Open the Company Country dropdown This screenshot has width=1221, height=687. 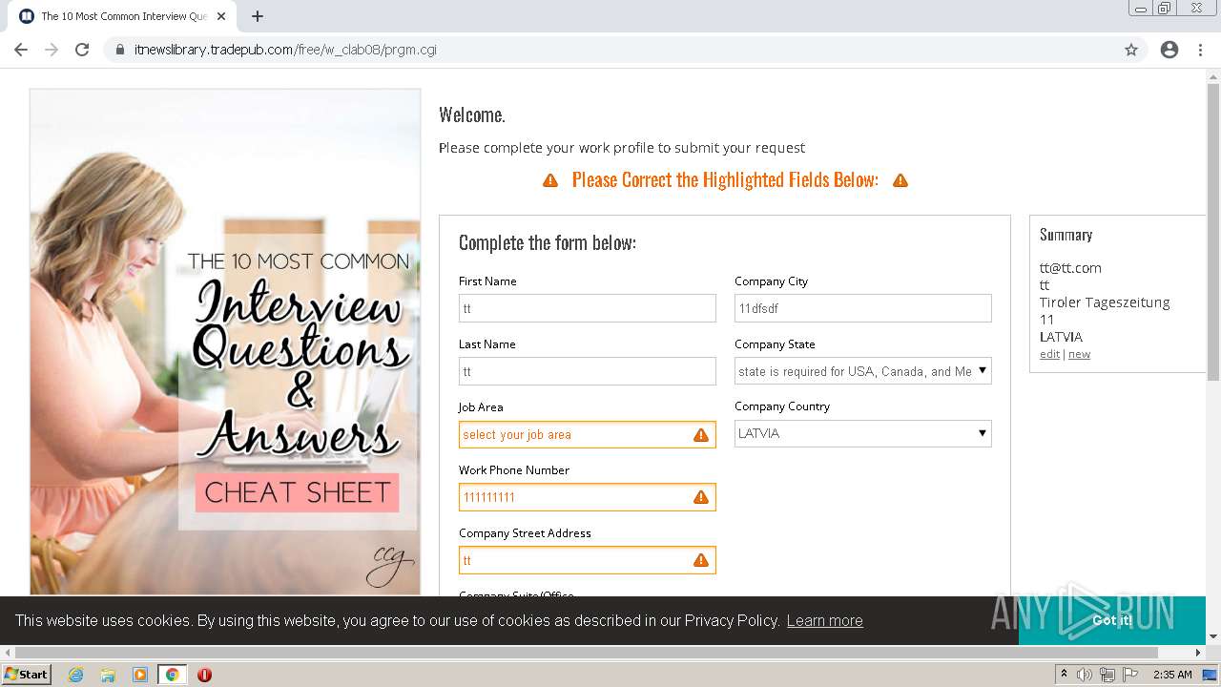pyautogui.click(x=862, y=433)
